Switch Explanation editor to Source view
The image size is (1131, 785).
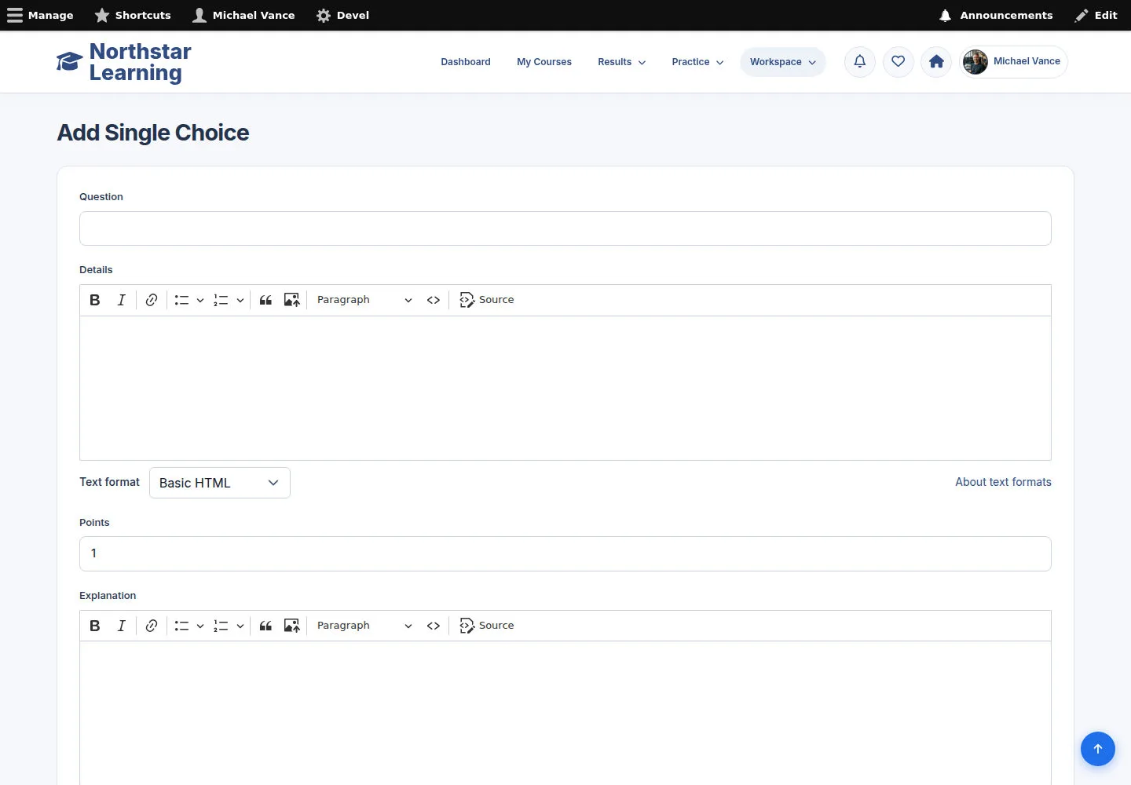click(x=487, y=626)
